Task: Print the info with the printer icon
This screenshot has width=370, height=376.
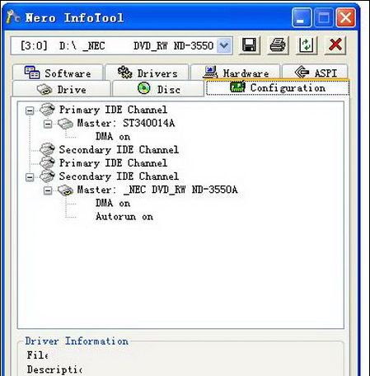Action: point(278,45)
